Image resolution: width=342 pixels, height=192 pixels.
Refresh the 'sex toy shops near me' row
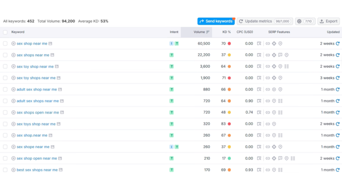[338, 78]
